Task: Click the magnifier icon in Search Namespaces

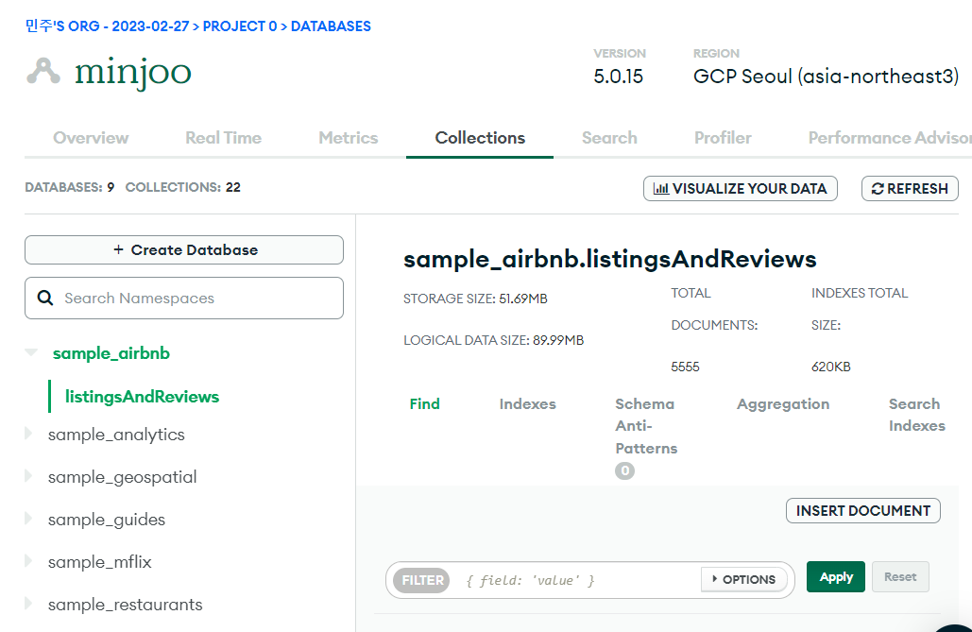Action: click(x=45, y=298)
